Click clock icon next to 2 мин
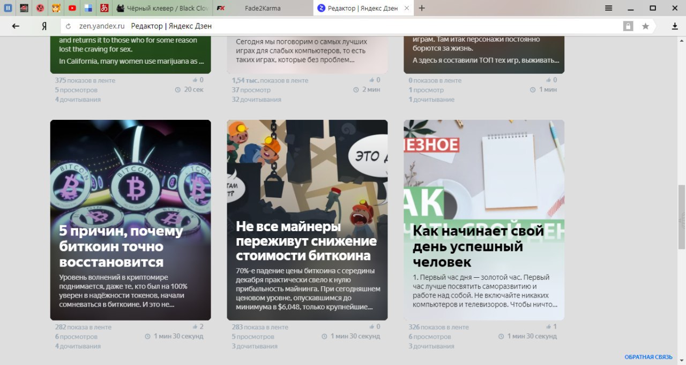 [x=356, y=90]
